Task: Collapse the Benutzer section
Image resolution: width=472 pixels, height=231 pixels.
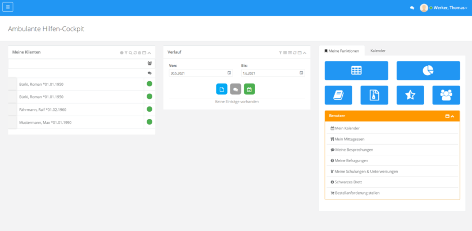Action: (x=452, y=116)
